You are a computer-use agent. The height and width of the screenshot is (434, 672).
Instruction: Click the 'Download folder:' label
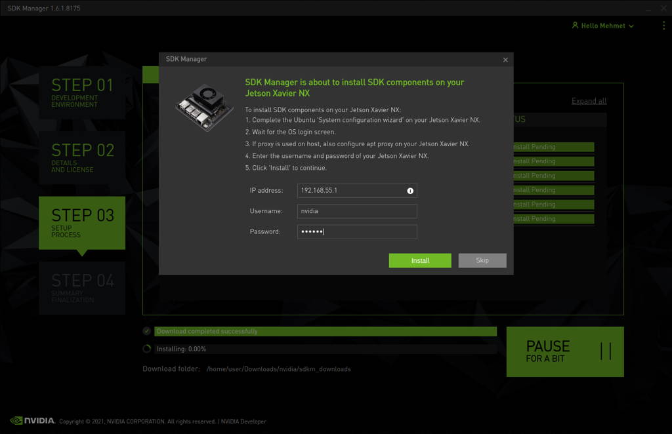coord(171,369)
